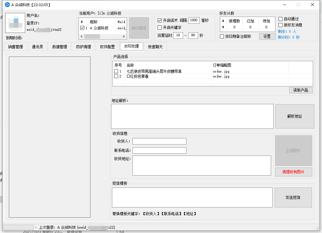
Task: Enable the 开启关键字 option
Action: (159, 28)
